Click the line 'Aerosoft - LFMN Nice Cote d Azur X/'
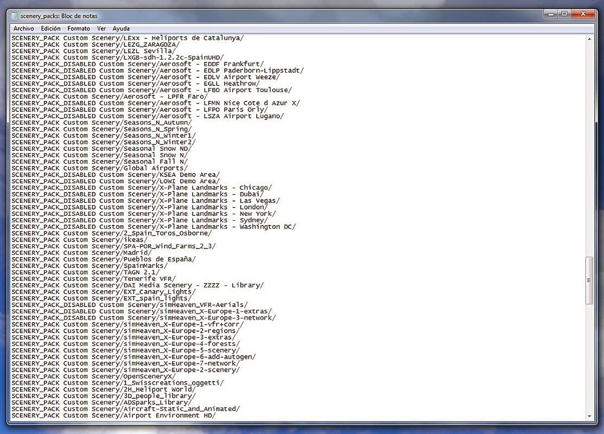604x434 pixels. (x=156, y=103)
